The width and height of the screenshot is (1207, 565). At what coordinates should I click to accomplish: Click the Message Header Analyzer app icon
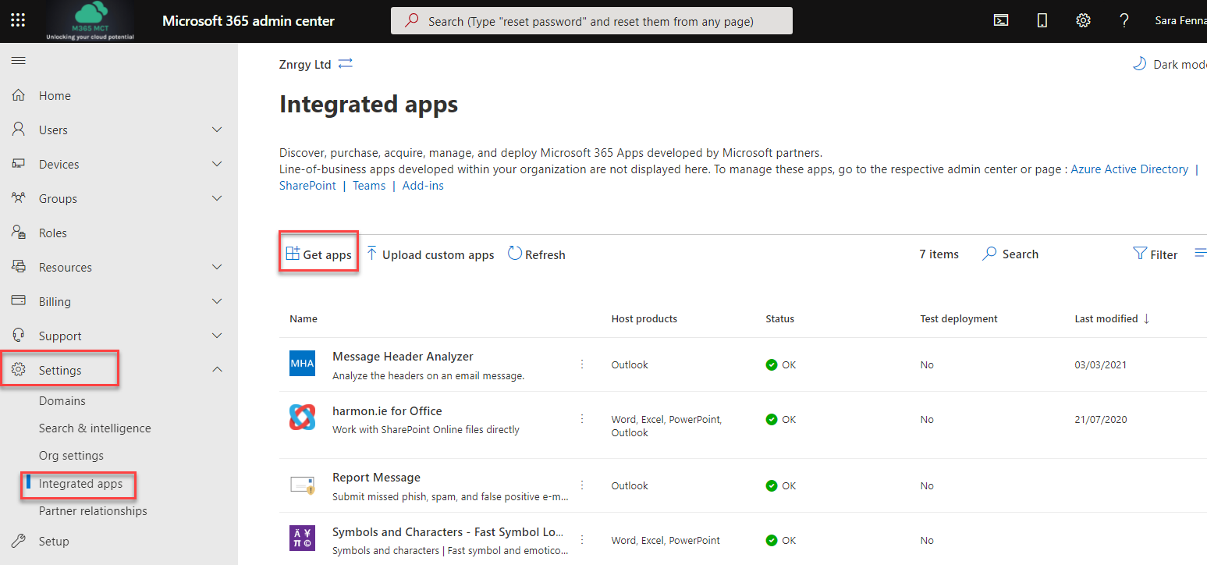pyautogui.click(x=302, y=364)
